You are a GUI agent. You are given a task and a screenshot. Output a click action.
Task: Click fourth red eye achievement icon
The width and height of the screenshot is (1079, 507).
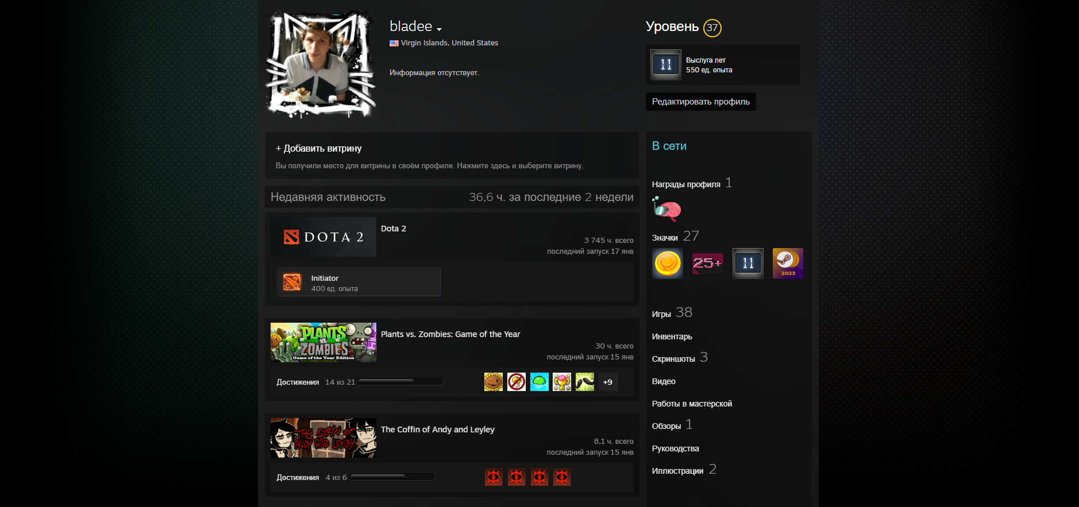click(x=562, y=477)
